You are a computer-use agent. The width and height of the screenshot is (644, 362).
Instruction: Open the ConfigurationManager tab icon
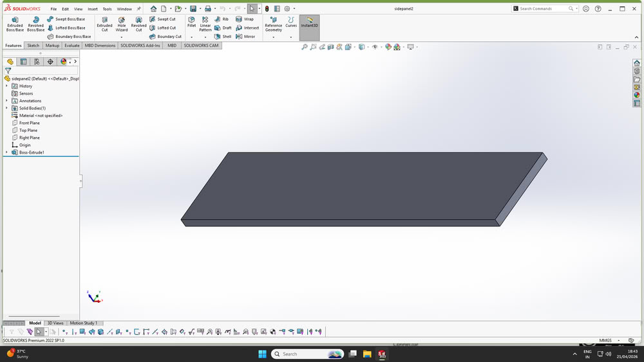[37, 62]
